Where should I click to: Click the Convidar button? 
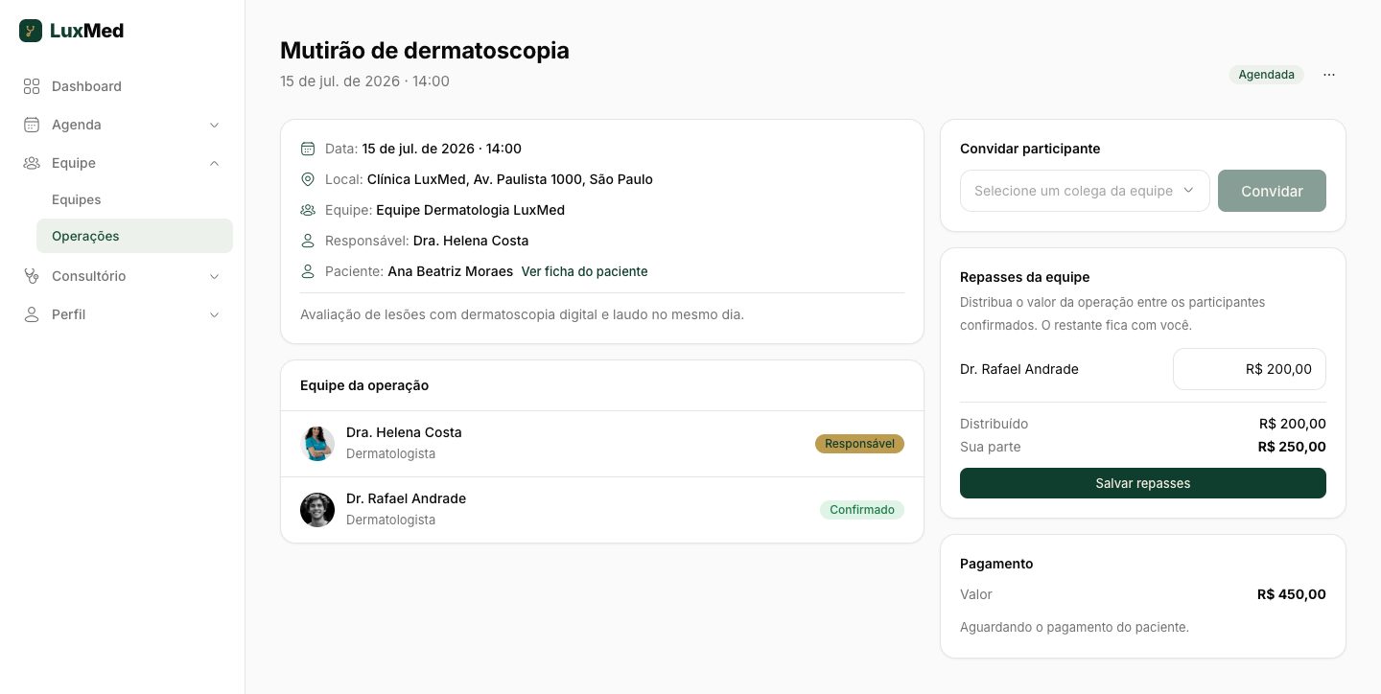(1272, 191)
